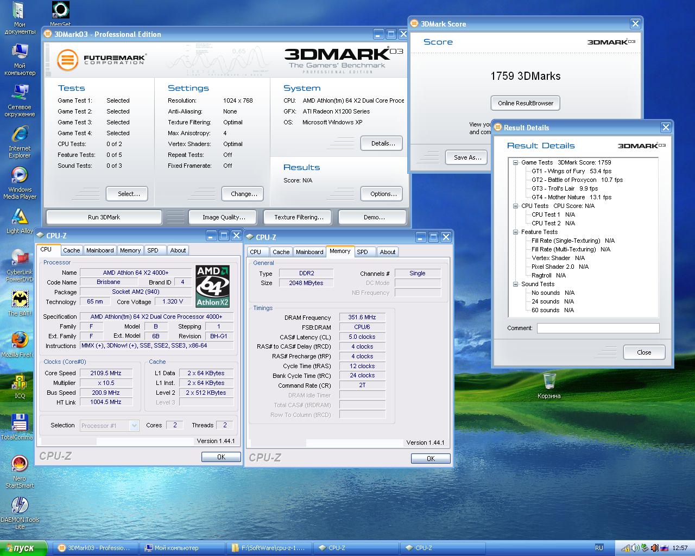This screenshot has height=556, width=695.
Task: Open Nero StartSmart desktop icon
Action: click(20, 472)
